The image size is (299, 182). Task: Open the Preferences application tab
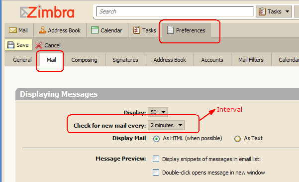(x=186, y=30)
